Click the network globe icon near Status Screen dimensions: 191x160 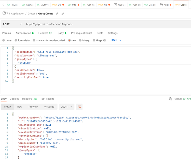pos(170,99)
